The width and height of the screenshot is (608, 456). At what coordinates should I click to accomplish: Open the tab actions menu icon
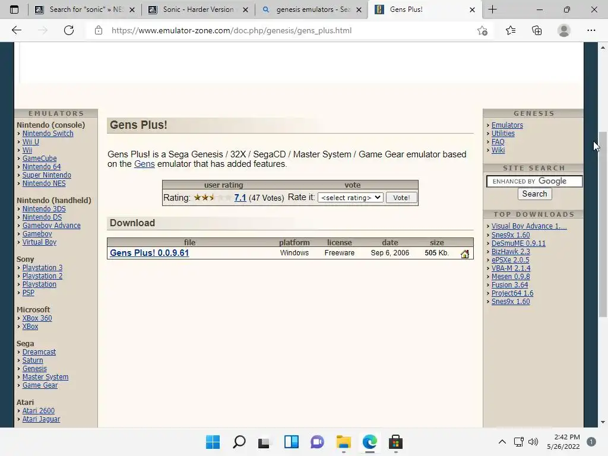click(14, 9)
